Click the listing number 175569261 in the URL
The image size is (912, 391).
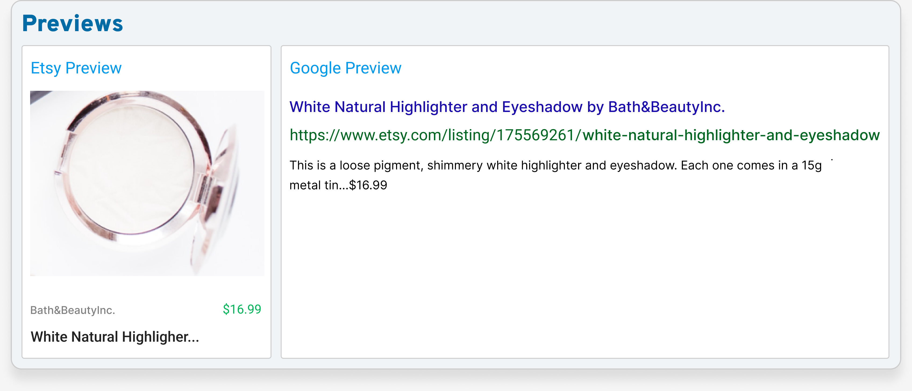point(535,135)
